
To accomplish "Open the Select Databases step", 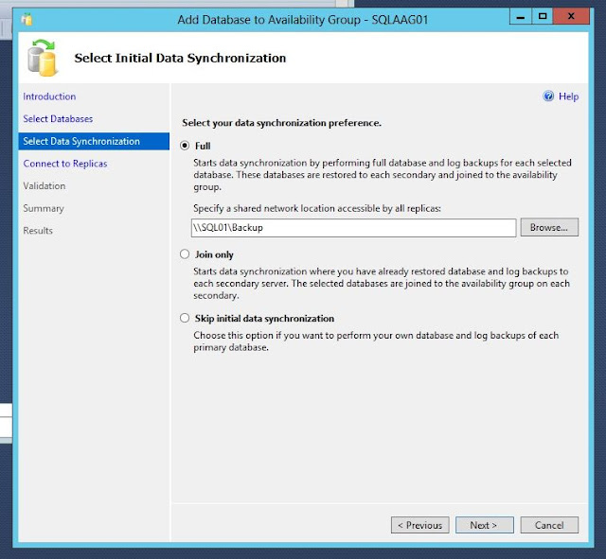I will [58, 119].
